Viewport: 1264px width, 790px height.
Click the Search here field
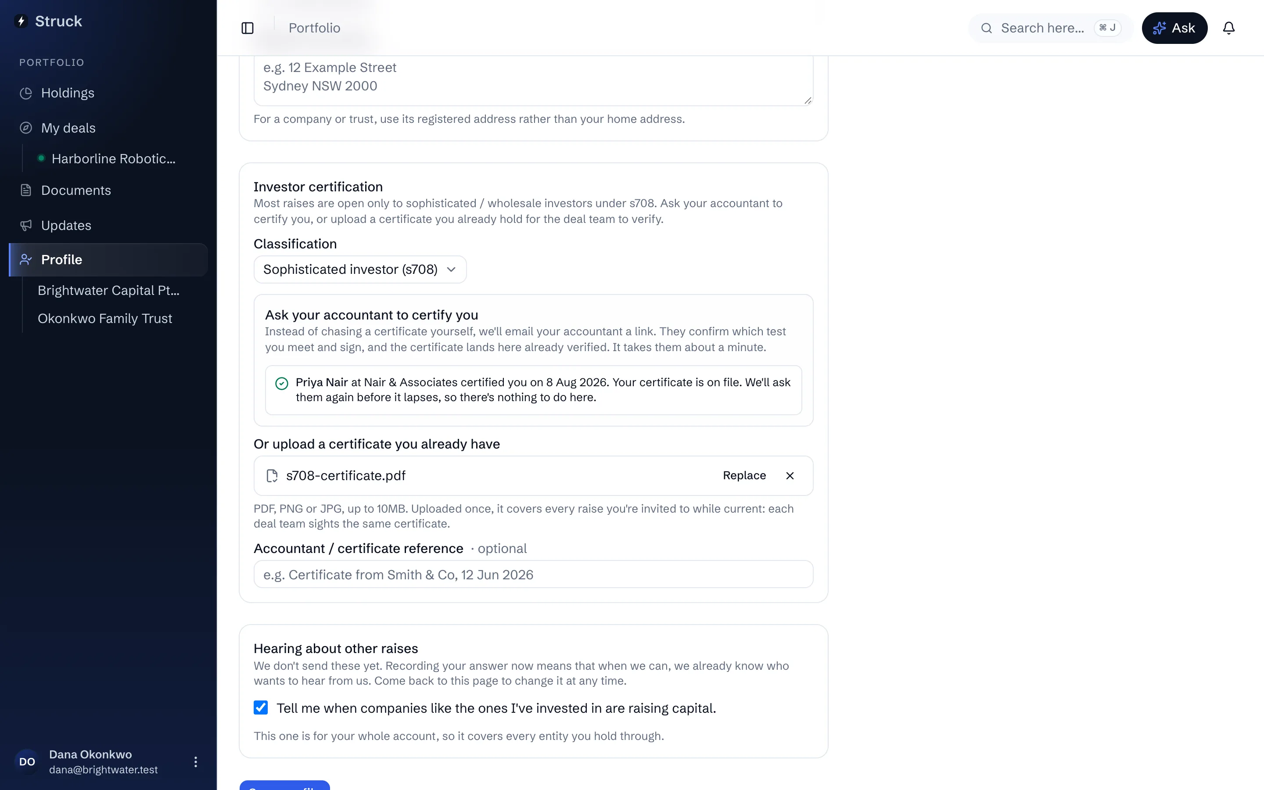(x=1050, y=28)
